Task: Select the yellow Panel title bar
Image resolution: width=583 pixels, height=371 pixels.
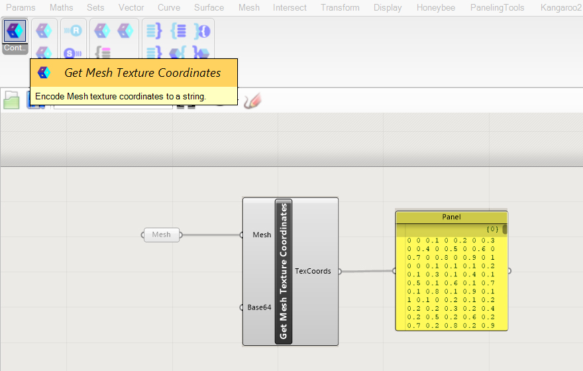Action: [x=451, y=217]
